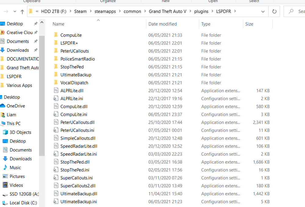Click the PeterUCallouts.dll file icon
The width and height of the screenshot is (305, 207).
point(56,123)
